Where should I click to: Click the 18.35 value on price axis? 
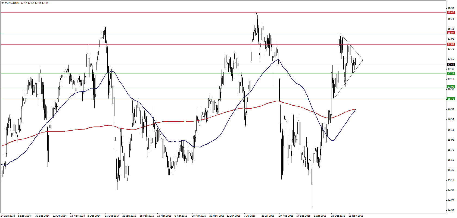pos(451,19)
